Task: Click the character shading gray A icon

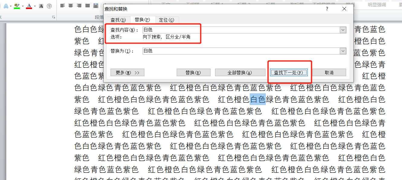Action: click(x=41, y=6)
